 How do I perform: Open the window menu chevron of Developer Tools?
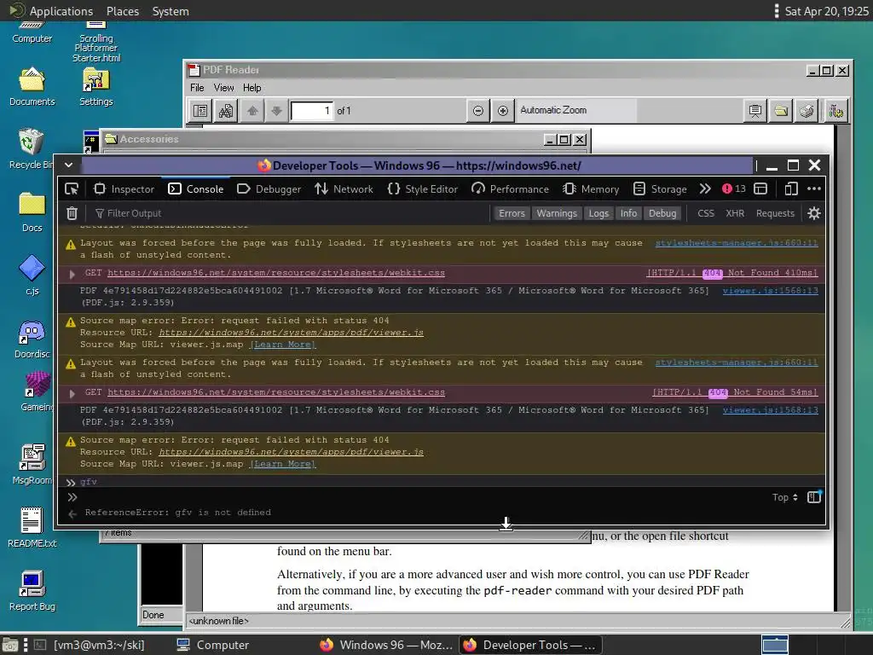(68, 165)
